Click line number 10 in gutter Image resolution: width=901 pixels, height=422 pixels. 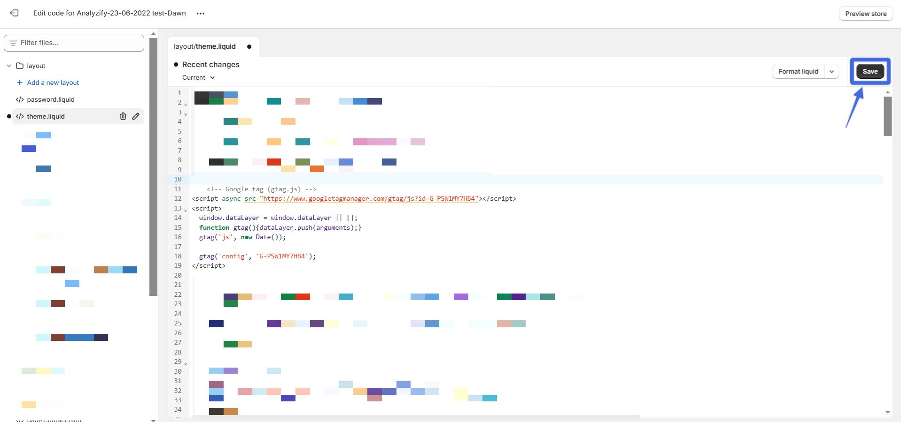[x=178, y=179]
